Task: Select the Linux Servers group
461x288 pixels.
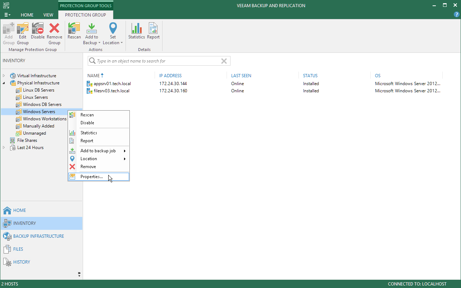Action: pyautogui.click(x=35, y=97)
